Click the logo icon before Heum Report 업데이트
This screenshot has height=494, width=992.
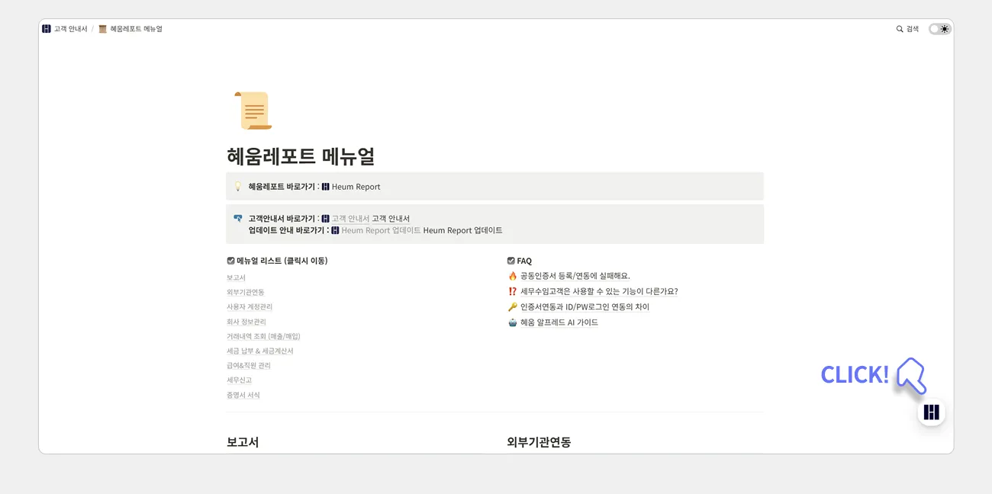[336, 230]
